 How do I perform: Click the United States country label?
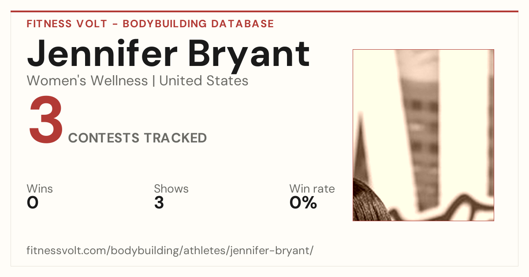(x=204, y=81)
